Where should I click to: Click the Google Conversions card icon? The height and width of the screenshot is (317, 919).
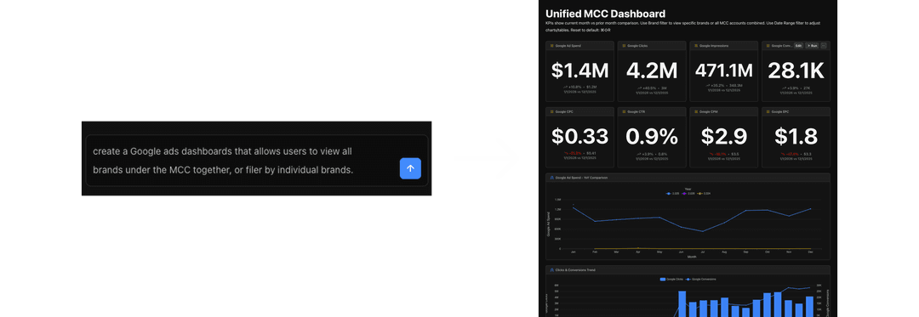click(x=768, y=46)
